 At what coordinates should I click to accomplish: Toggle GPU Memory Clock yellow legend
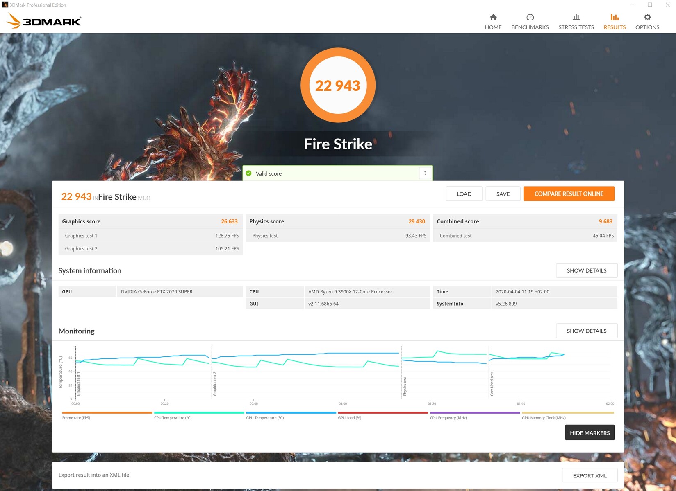[568, 415]
